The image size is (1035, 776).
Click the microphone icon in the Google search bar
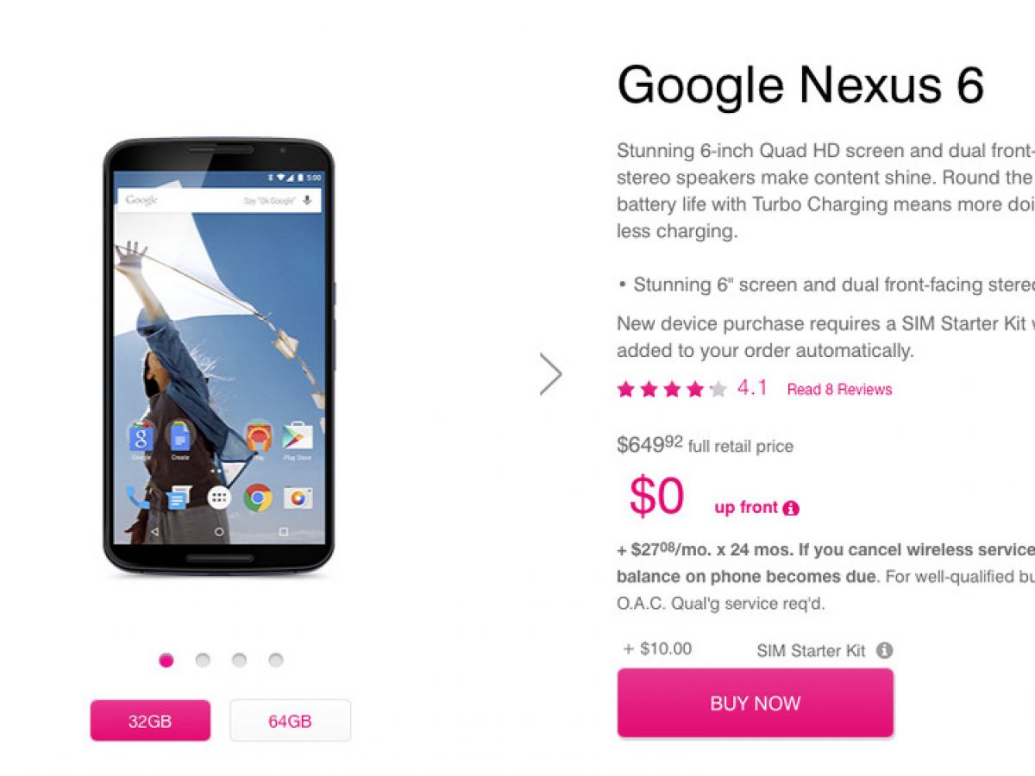click(x=306, y=200)
